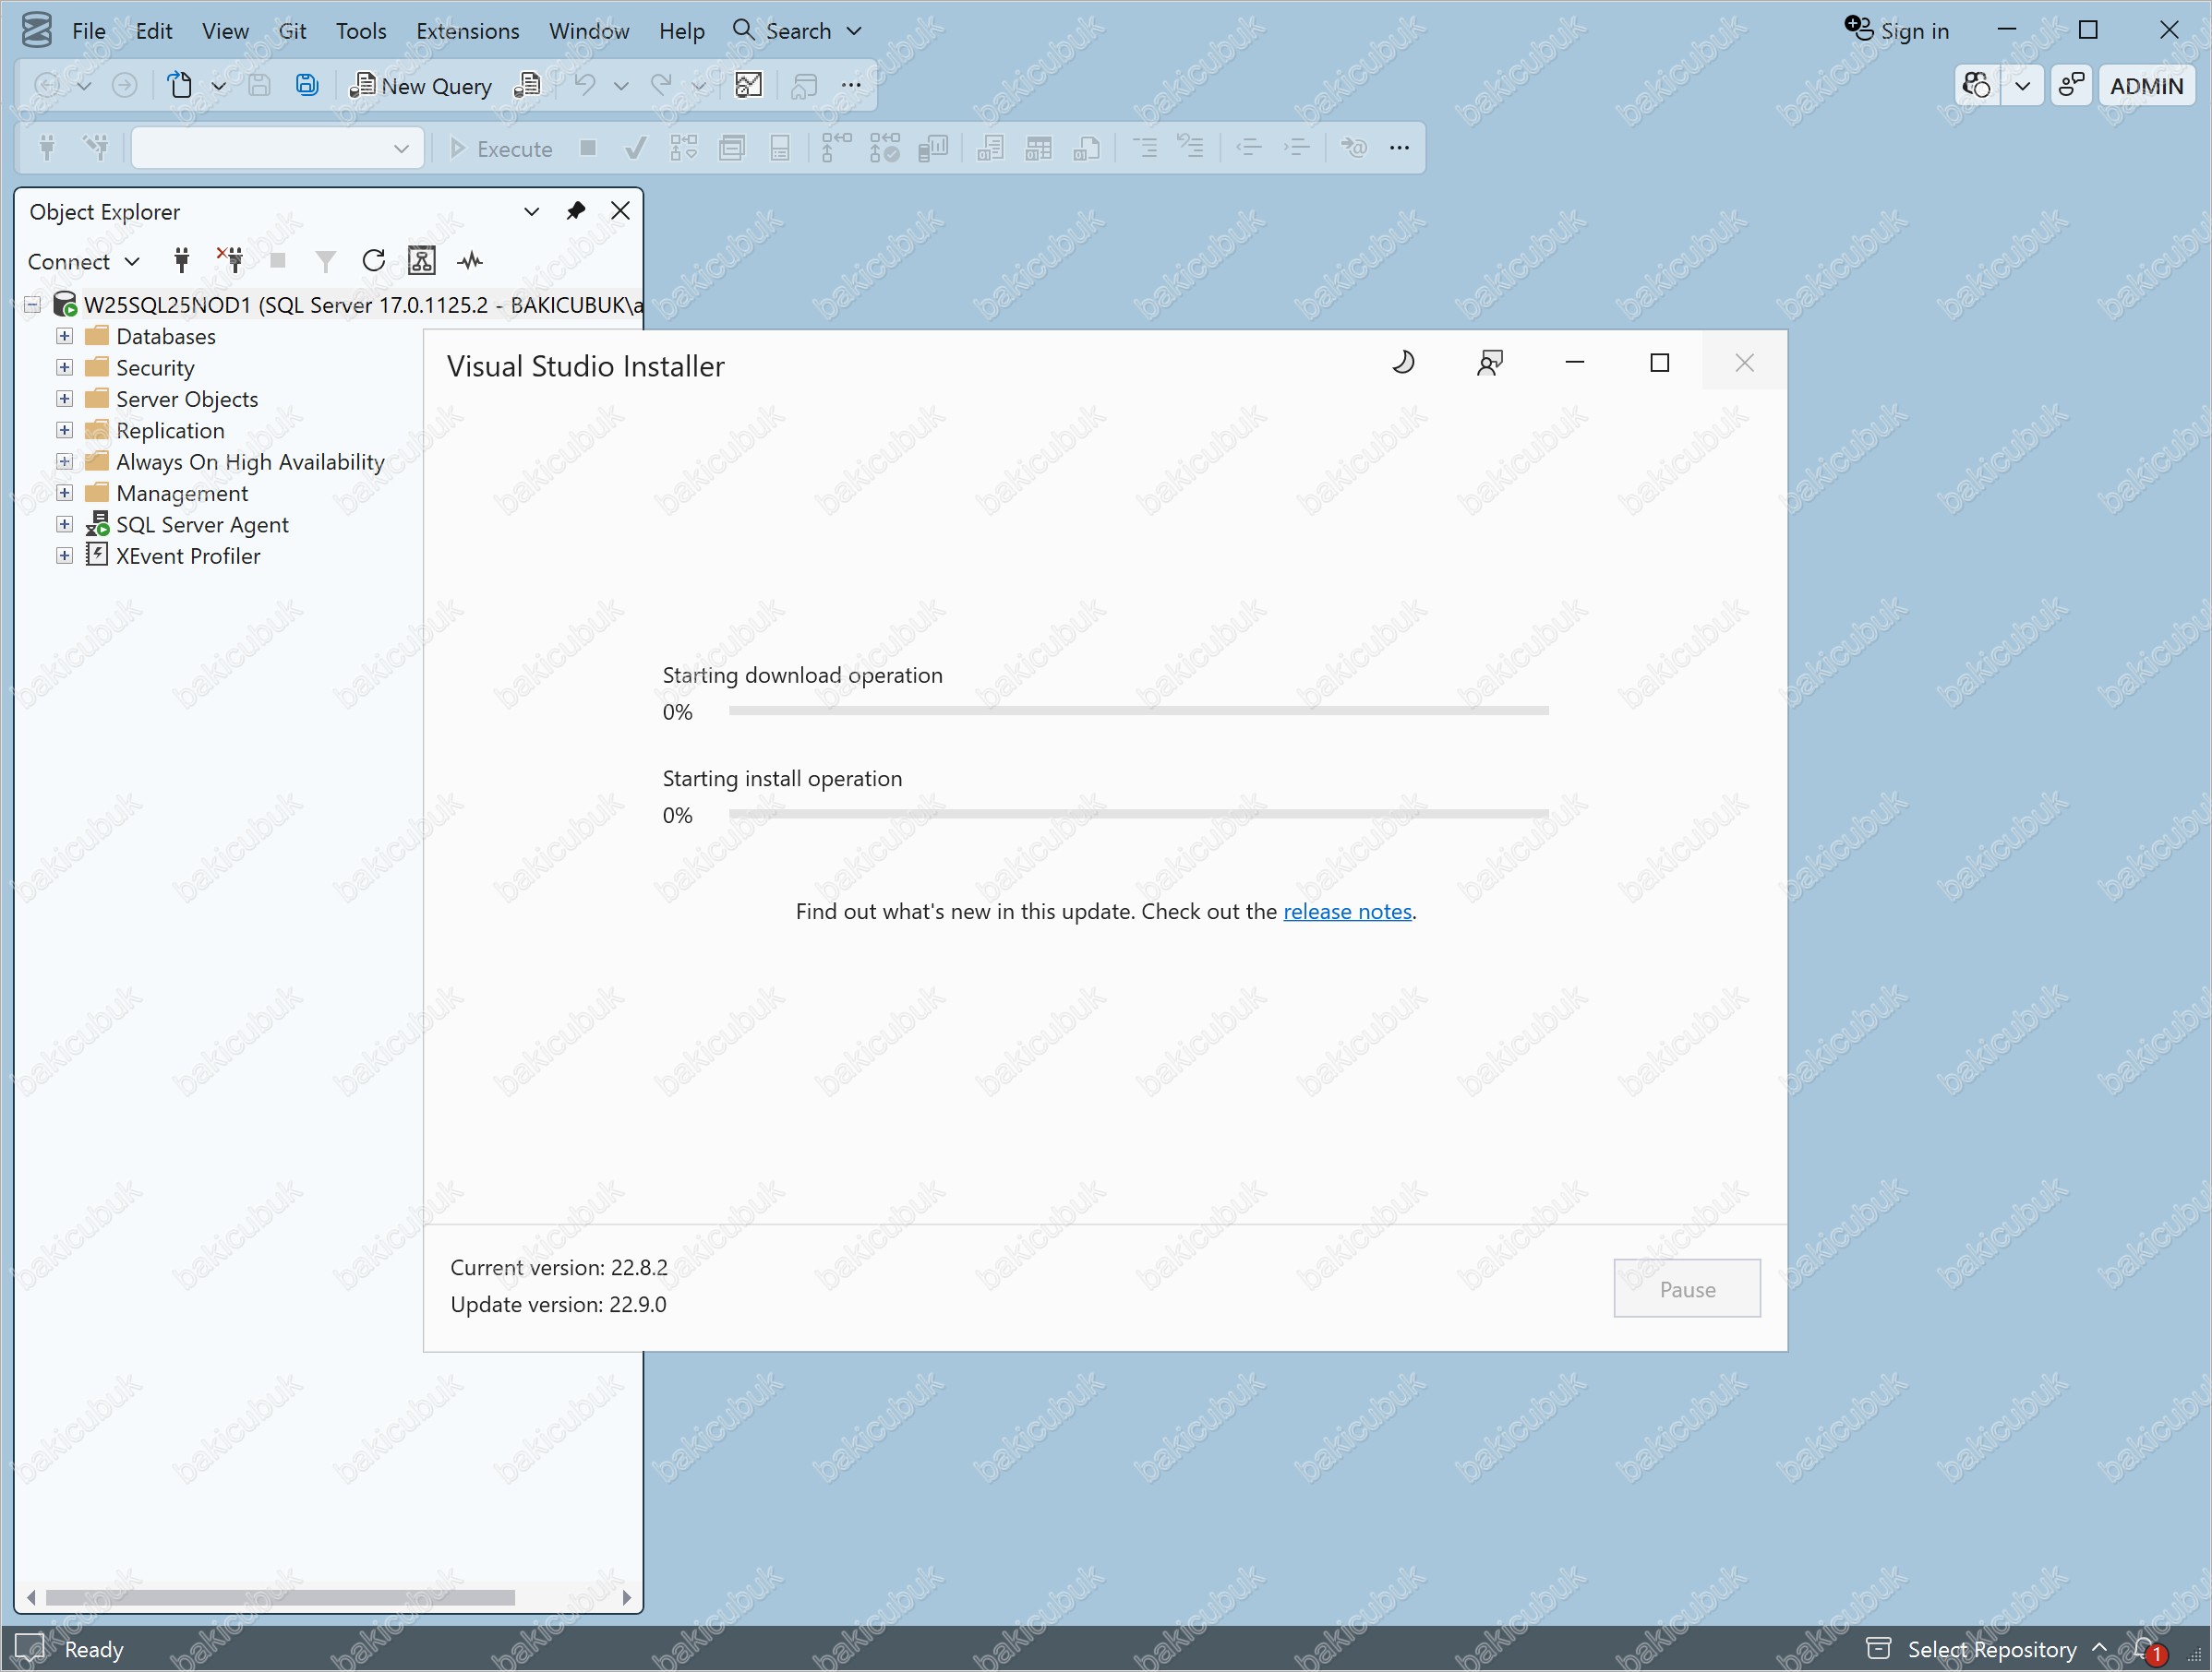Click the policy health state icon in Object Explorer
The image size is (2212, 1672).
click(x=422, y=261)
